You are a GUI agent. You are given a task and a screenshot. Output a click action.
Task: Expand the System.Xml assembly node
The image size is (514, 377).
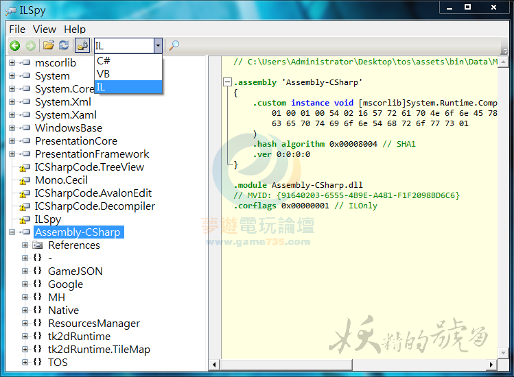12,102
